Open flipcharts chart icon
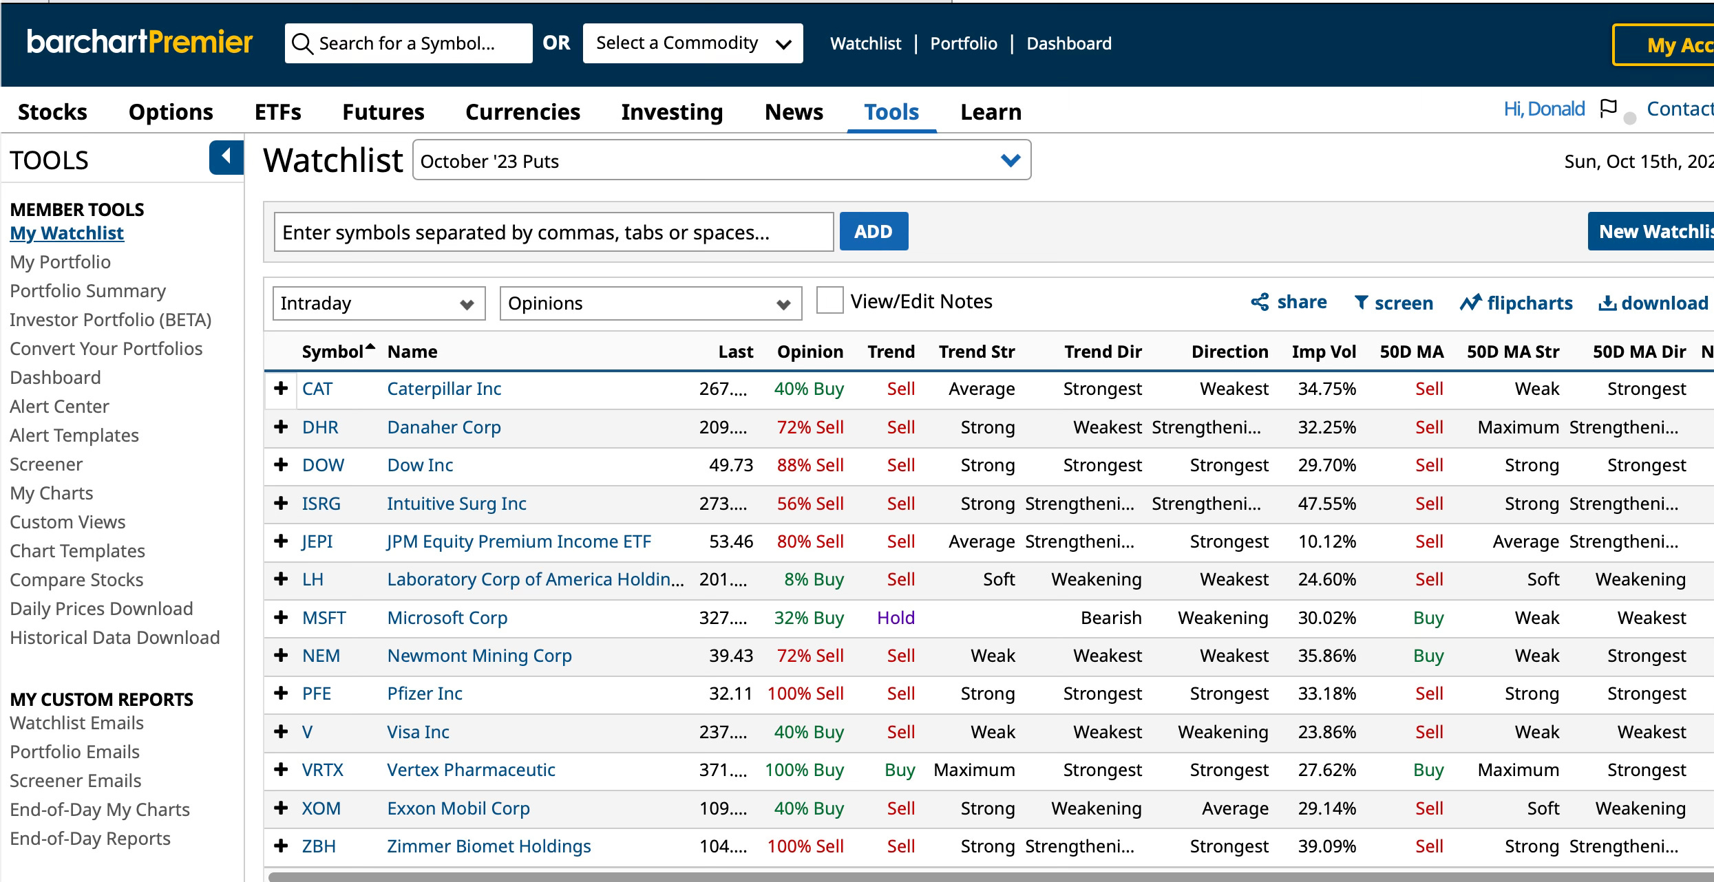This screenshot has width=1714, height=882. [1470, 303]
